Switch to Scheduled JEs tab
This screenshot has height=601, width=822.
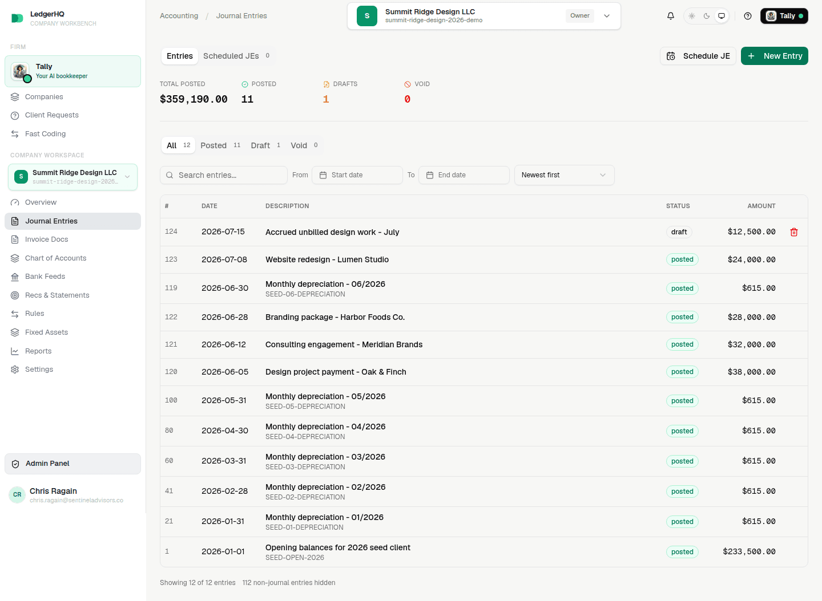[x=236, y=56]
